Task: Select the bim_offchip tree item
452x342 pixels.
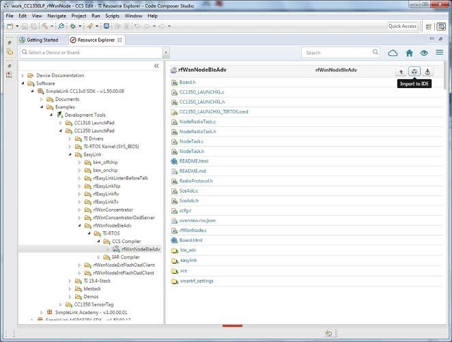Action: coord(105,162)
